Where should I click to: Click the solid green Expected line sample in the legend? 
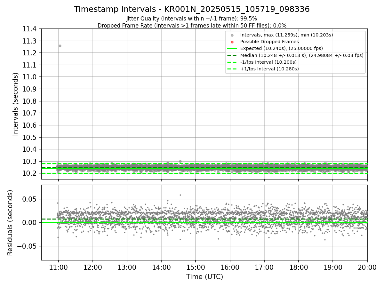tap(232, 49)
